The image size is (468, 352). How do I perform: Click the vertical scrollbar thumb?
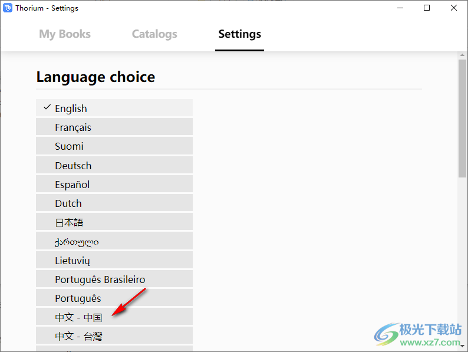[x=462, y=119]
